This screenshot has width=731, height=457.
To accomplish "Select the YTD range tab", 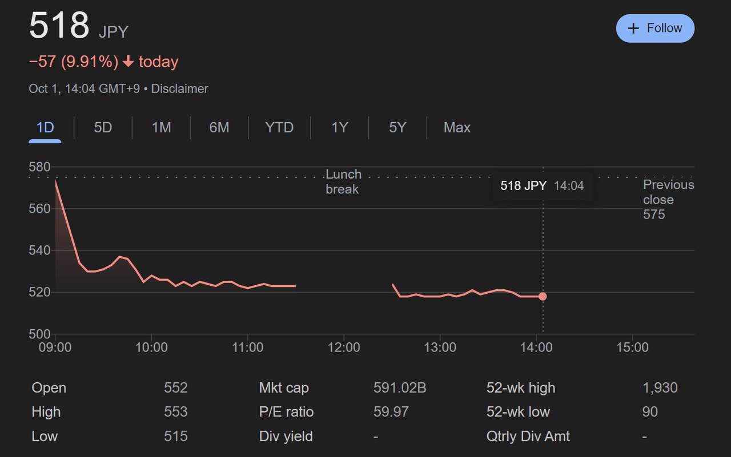I will 279,128.
